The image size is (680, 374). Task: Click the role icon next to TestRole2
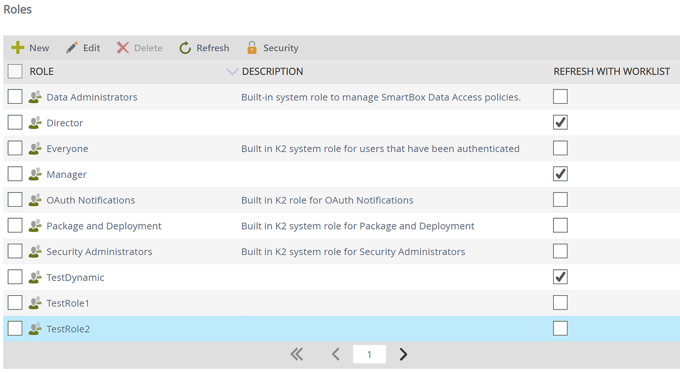[35, 328]
